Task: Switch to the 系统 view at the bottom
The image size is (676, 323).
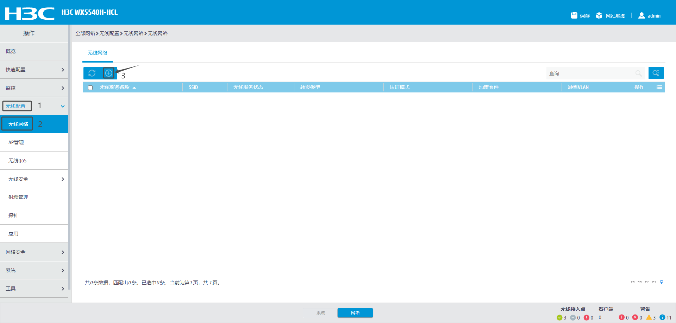Action: [320, 313]
